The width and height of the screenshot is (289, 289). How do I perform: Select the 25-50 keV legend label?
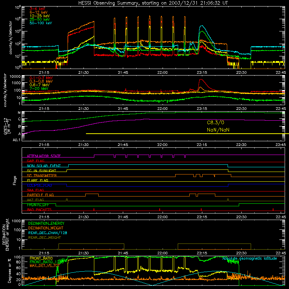coord(39,20)
